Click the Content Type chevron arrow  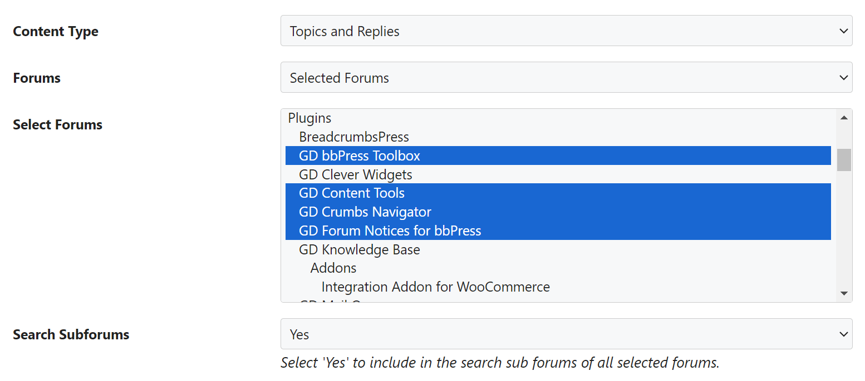[843, 31]
